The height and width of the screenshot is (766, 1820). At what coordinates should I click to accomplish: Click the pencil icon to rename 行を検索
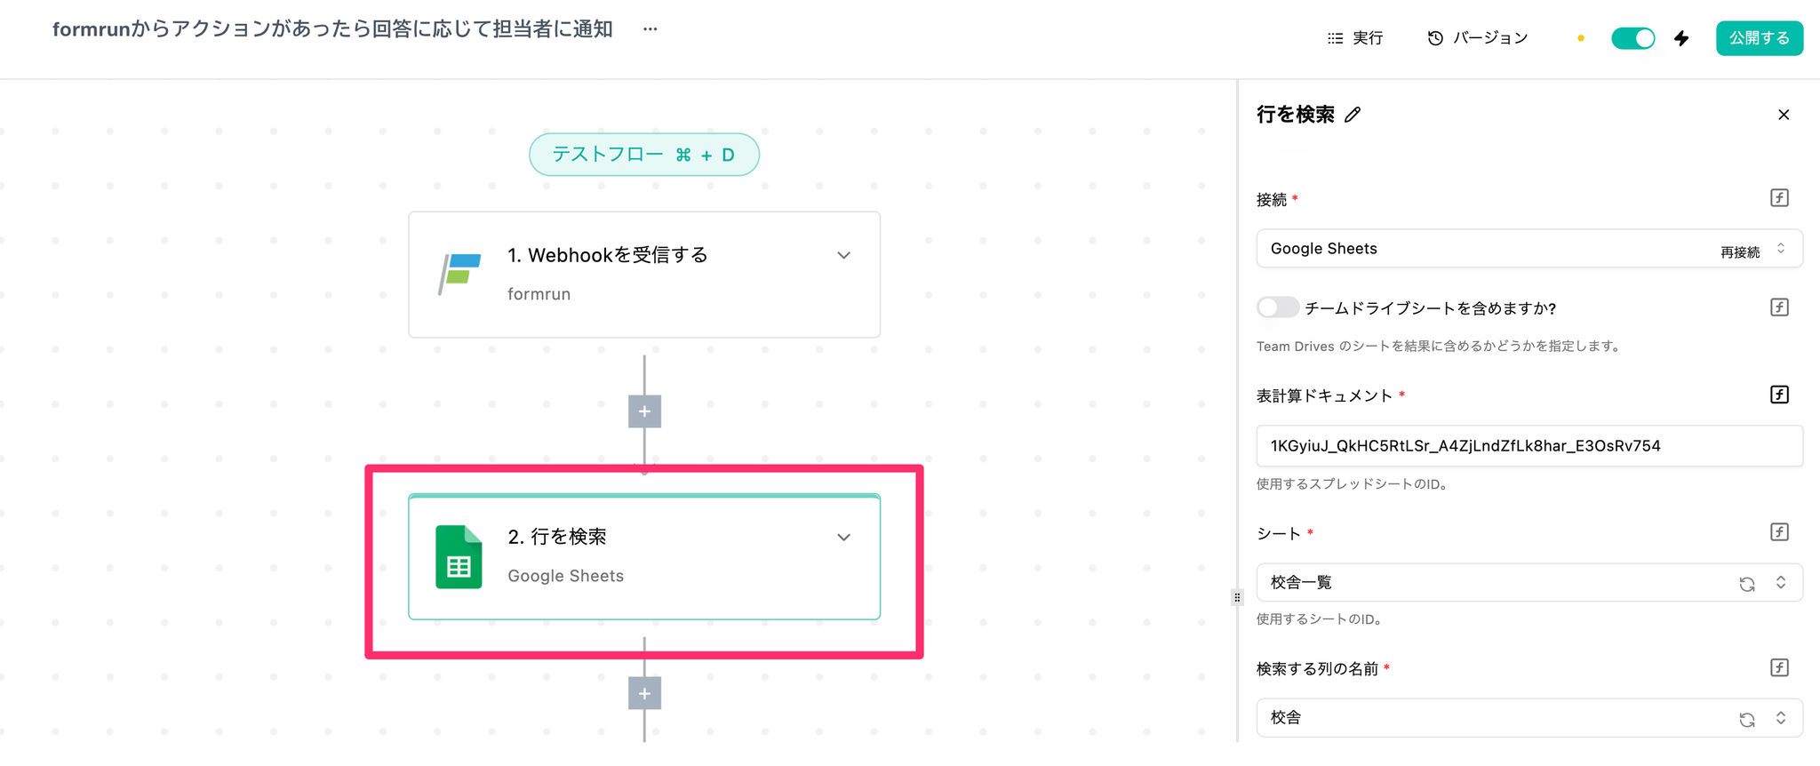tap(1353, 115)
